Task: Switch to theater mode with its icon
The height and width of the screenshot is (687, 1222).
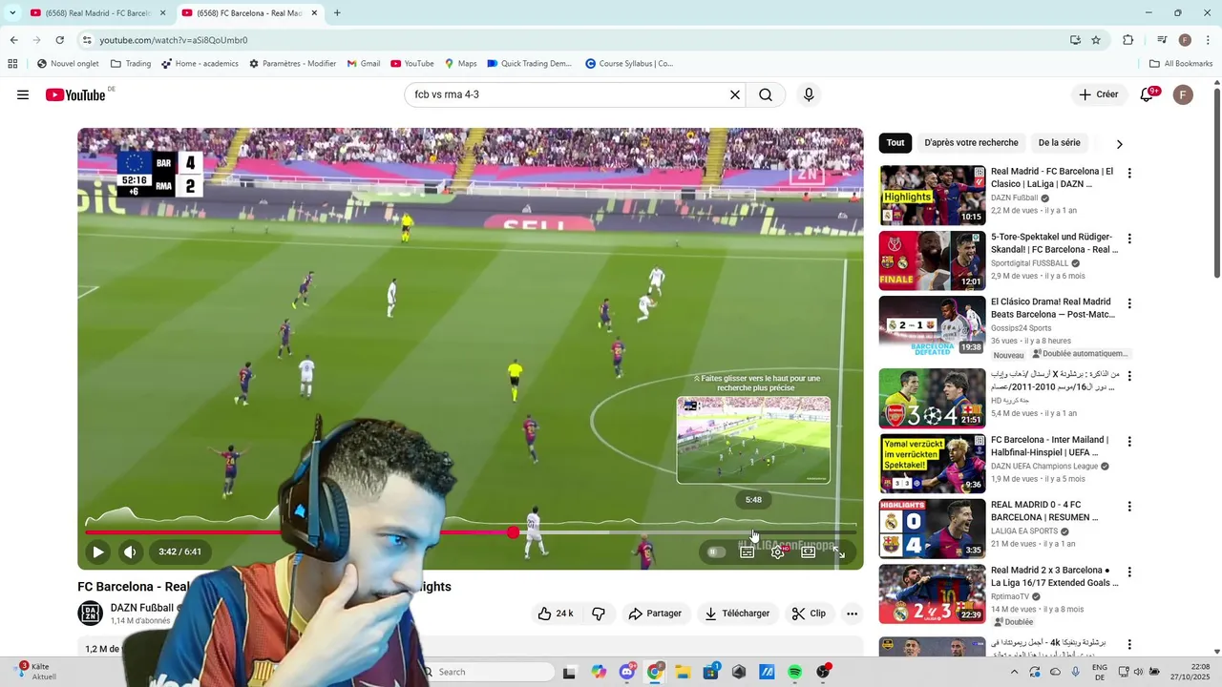Action: coord(808,552)
